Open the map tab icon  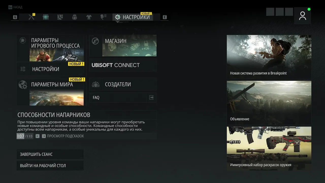point(60,17)
